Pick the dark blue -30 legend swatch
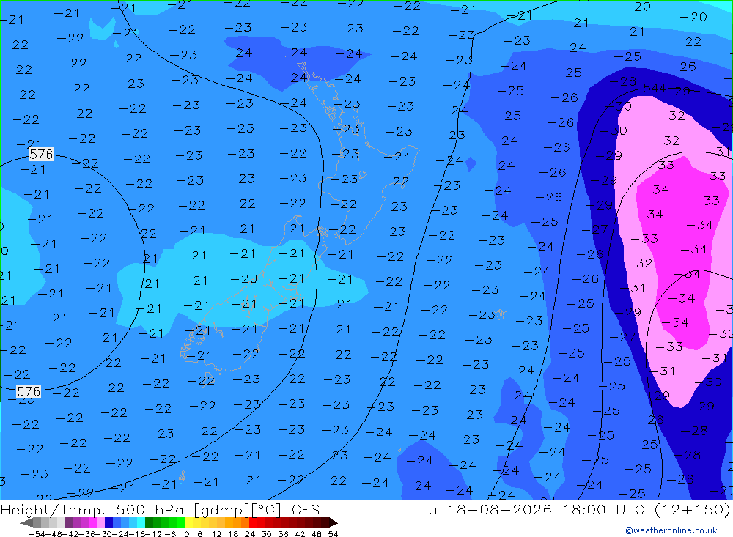This screenshot has width=733, height=537. point(108,522)
